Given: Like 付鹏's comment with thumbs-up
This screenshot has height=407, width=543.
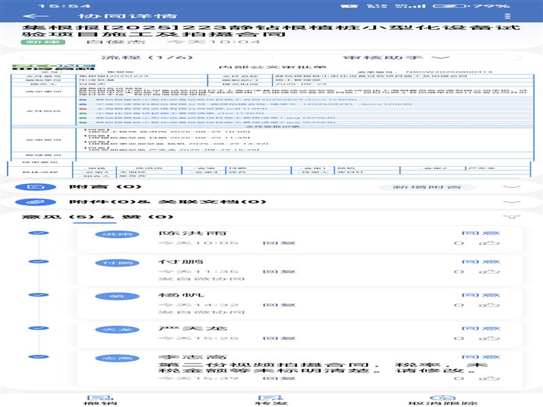Looking at the screenshot, I should pyautogui.click(x=491, y=271).
